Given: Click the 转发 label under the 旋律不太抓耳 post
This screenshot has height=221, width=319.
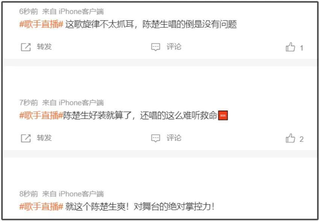Looking at the screenshot, I should (x=44, y=47).
